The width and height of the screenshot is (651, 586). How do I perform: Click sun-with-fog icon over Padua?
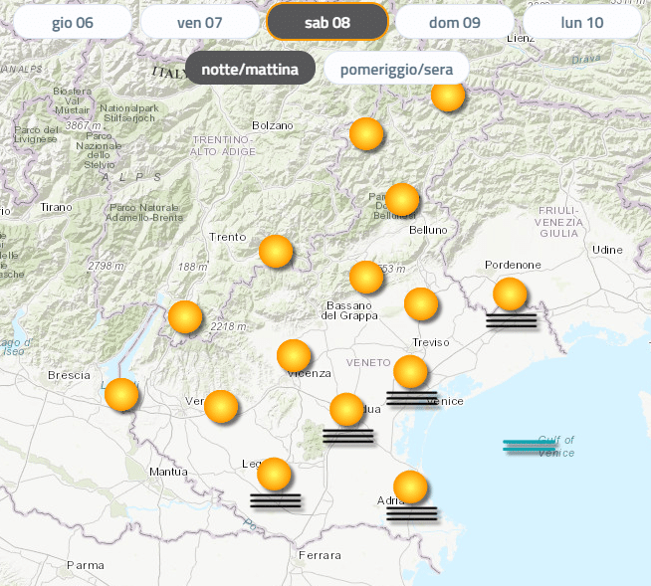click(x=347, y=410)
